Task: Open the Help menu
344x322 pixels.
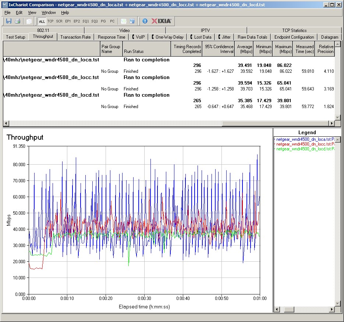Action: [65, 12]
